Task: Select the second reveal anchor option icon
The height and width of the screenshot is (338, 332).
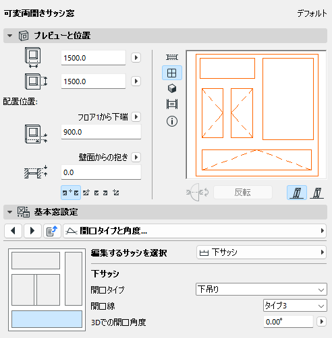Action: pos(86,193)
